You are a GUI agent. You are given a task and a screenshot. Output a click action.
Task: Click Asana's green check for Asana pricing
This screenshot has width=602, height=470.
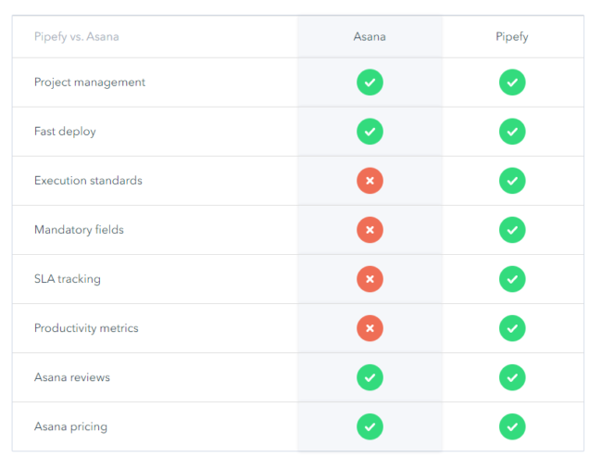click(370, 426)
